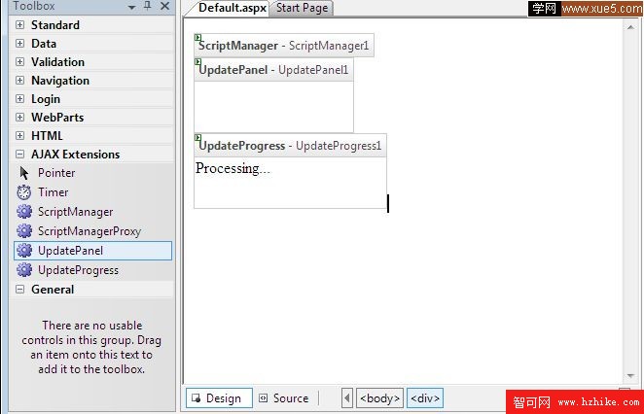The image size is (644, 414).
Task: Select the <body> tag navigator button
Action: [x=379, y=398]
